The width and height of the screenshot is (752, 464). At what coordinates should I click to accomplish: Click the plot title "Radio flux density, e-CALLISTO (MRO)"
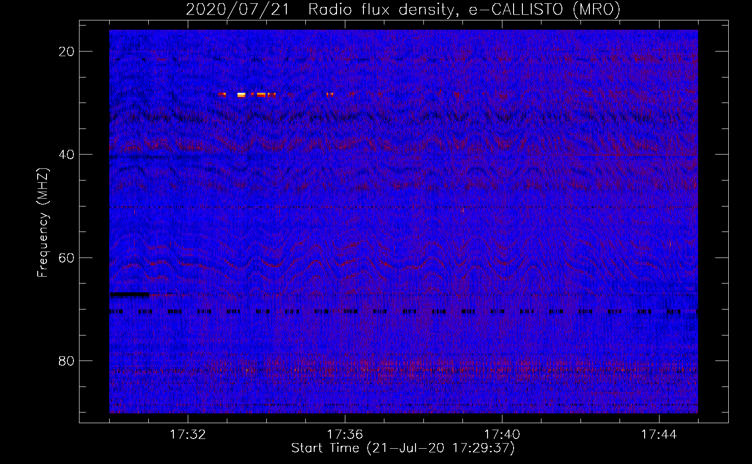point(464,9)
